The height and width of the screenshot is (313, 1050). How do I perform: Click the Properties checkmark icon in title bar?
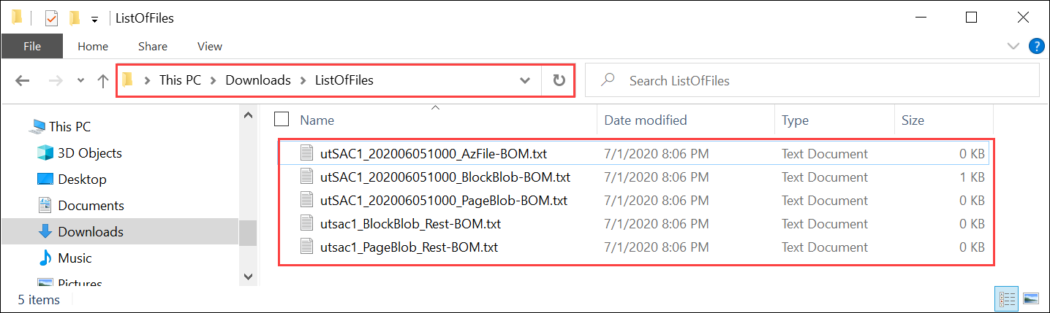pos(51,18)
